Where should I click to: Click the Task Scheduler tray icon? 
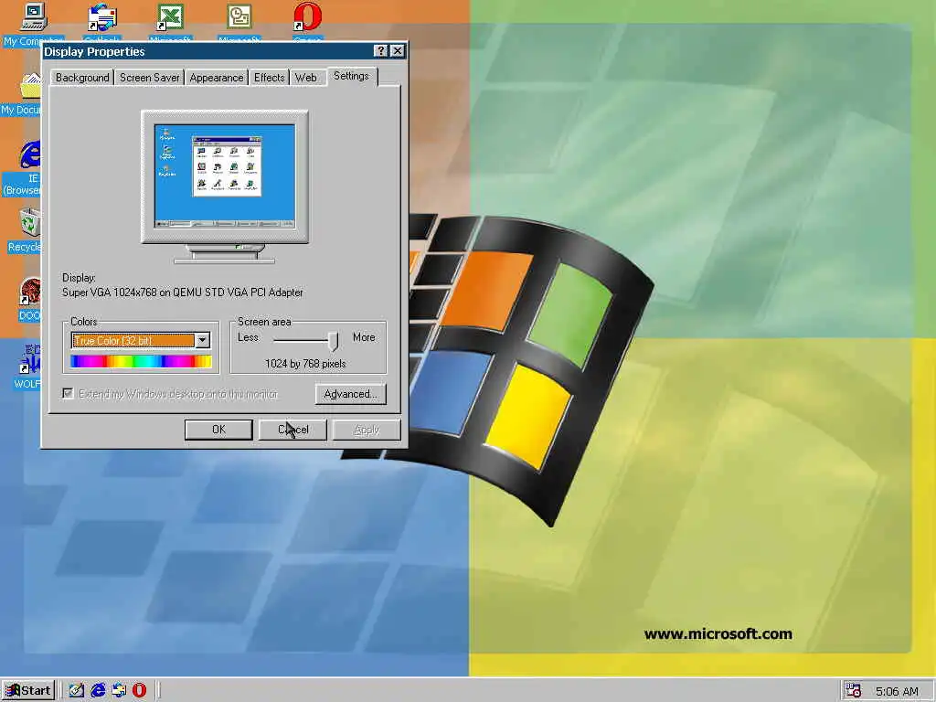point(853,691)
